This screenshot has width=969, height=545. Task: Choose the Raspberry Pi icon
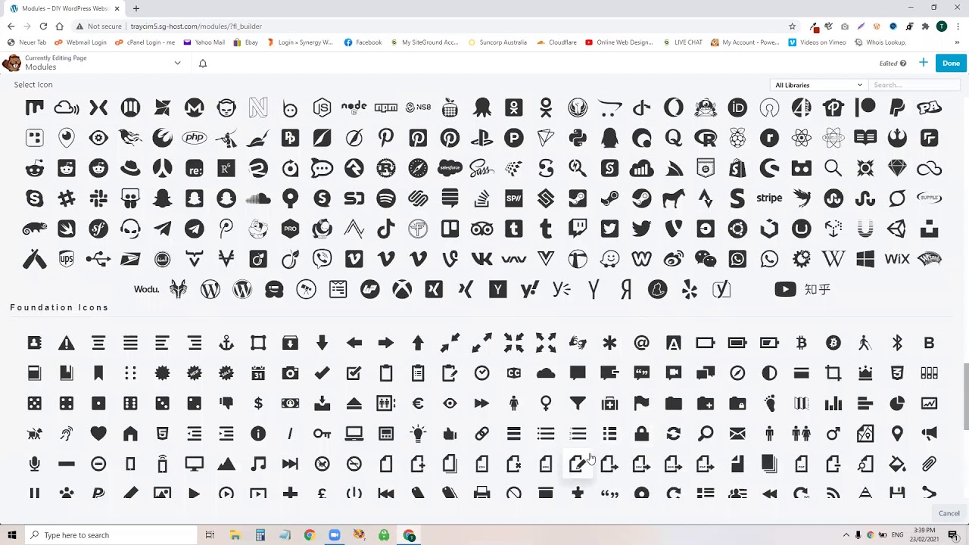pos(737,138)
